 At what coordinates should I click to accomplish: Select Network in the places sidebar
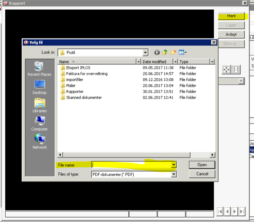[39, 142]
